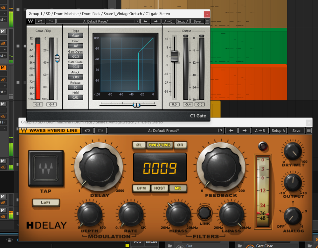Select HOST sync mode
This screenshot has width=318, height=248.
(160, 188)
